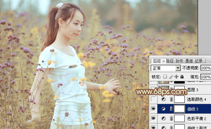Select the 曲线 3 layer mask thumbnail
Image resolution: width=211 pixels, height=129 pixels.
pos(179,109)
